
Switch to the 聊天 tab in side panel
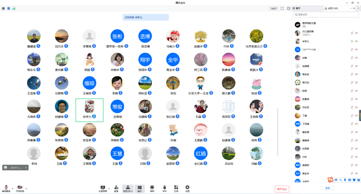[298, 9]
